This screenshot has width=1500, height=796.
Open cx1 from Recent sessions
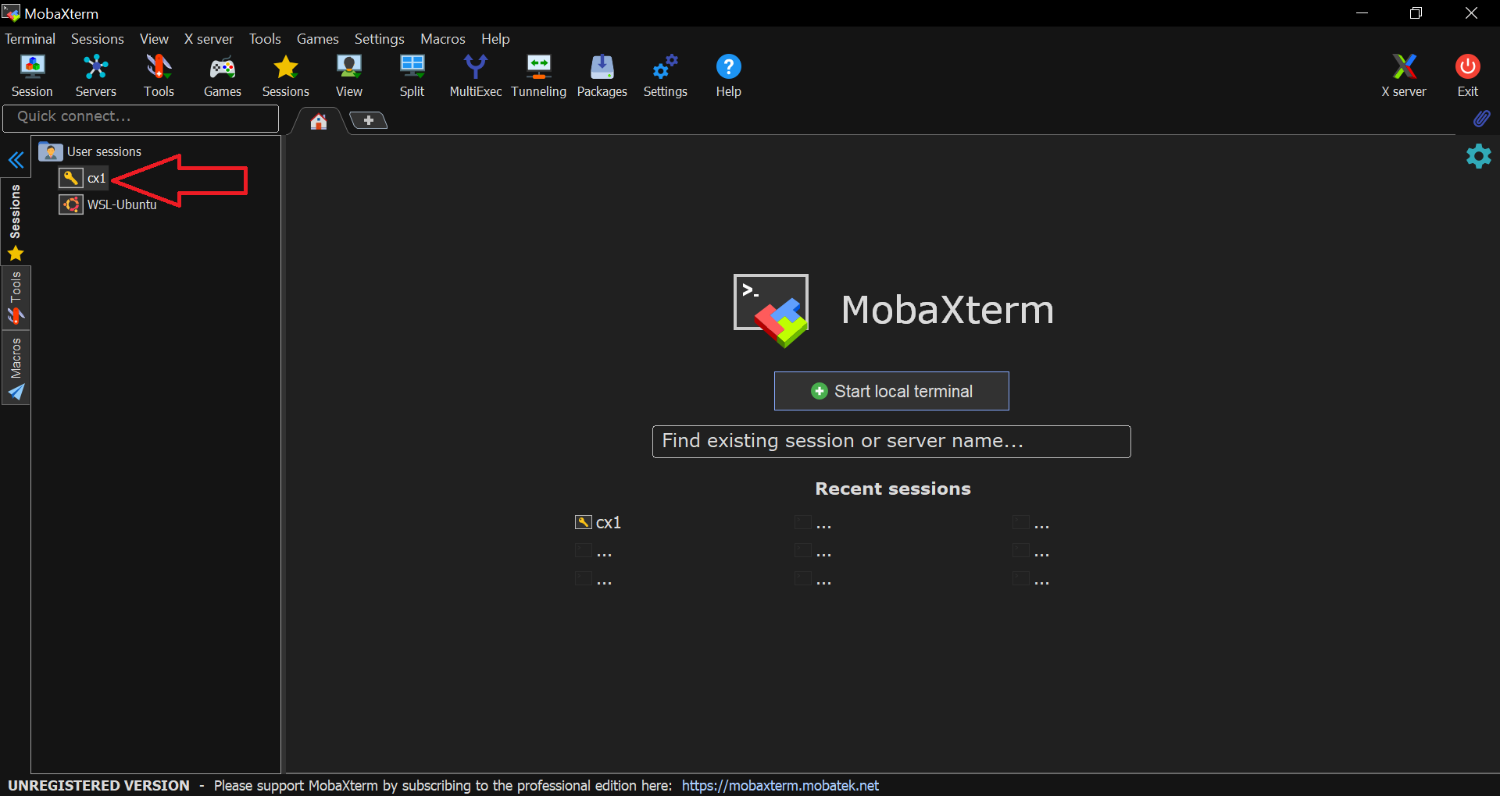tap(598, 523)
